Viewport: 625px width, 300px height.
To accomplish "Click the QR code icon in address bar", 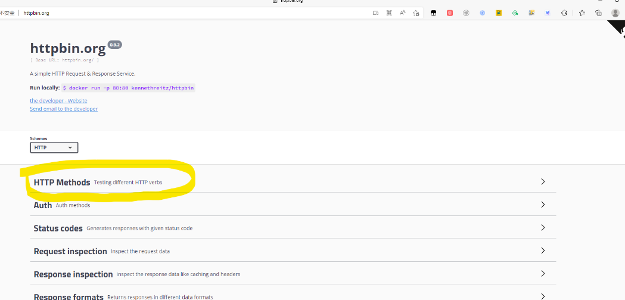I will point(389,13).
